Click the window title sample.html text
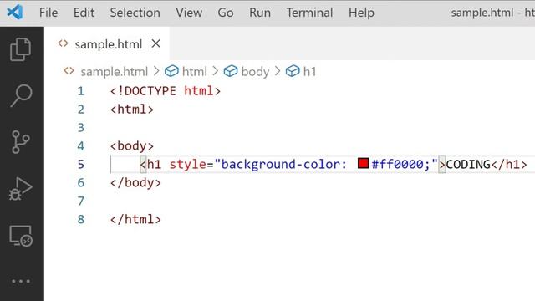Screen dimensions: 535x301 pyautogui.click(x=482, y=13)
